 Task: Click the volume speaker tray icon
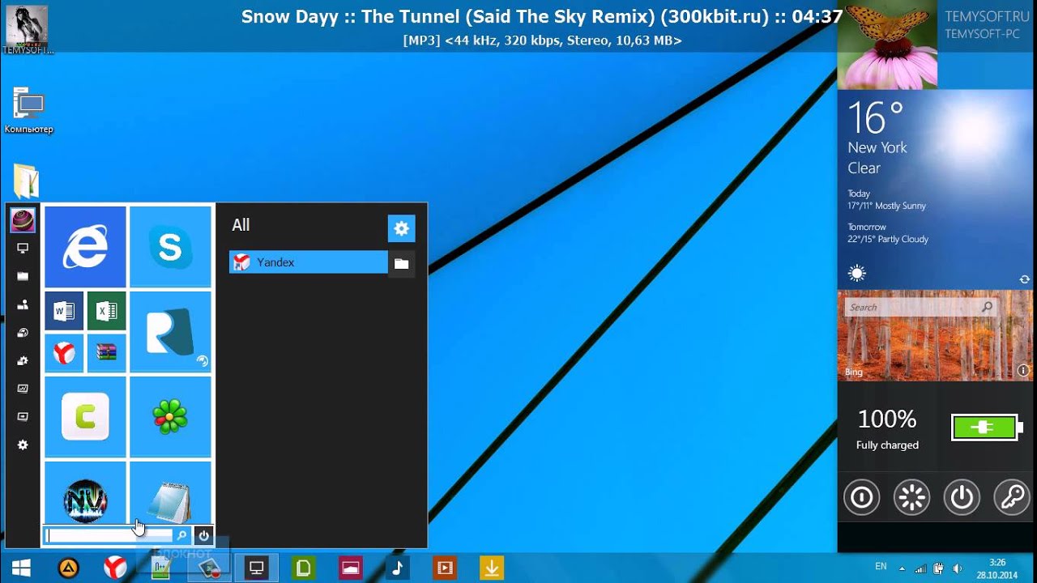(x=958, y=568)
